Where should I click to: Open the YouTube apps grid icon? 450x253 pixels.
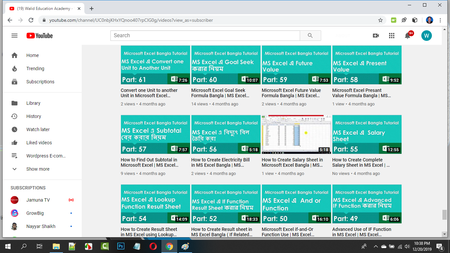(391, 36)
